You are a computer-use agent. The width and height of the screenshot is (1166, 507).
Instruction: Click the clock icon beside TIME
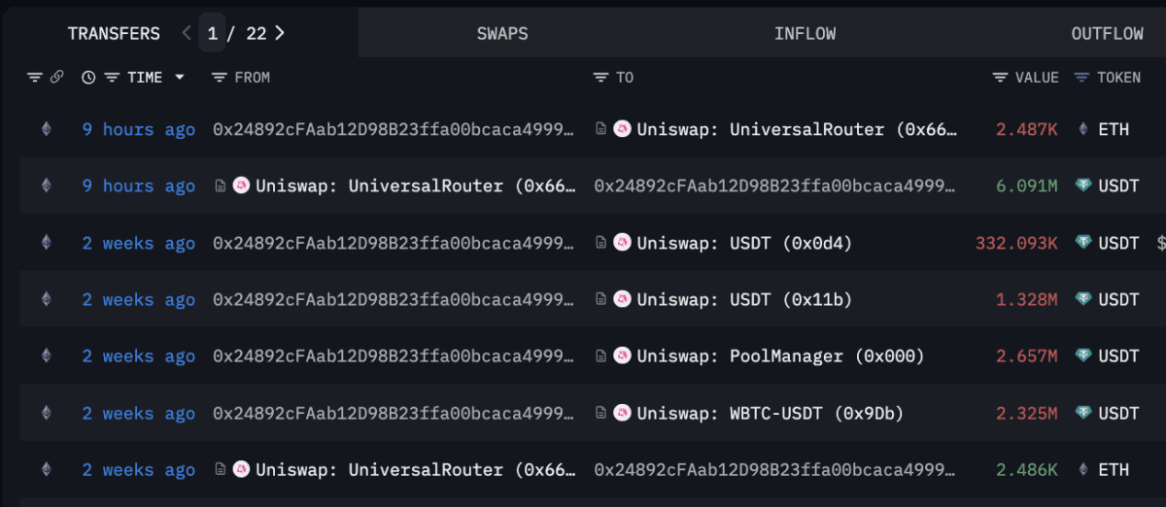[x=88, y=78]
